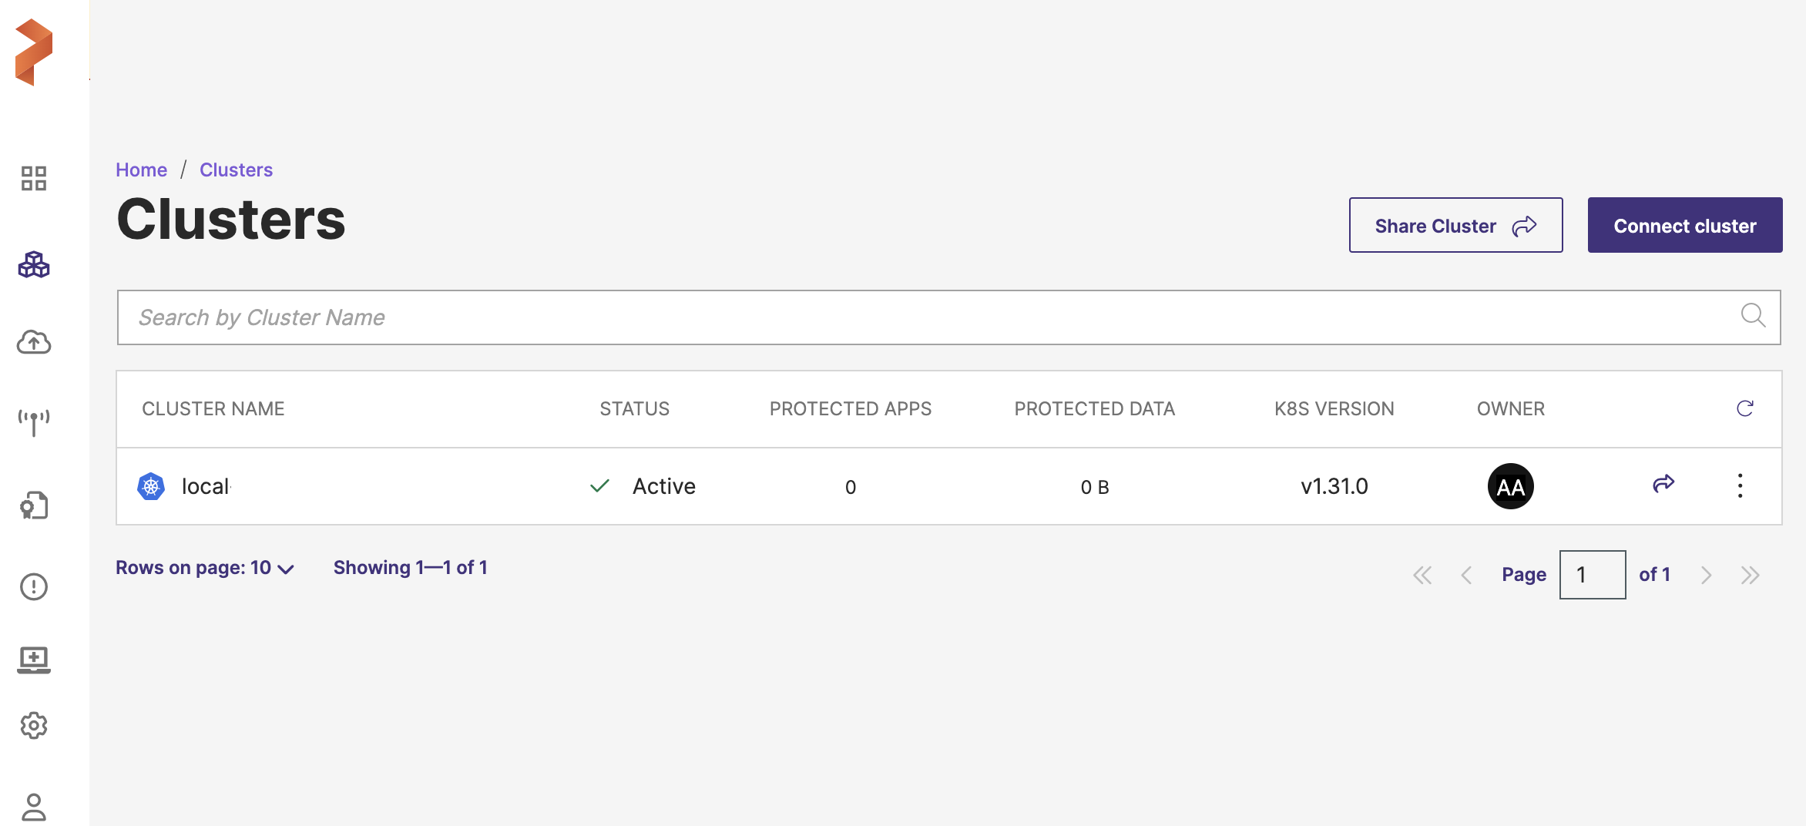Click the Clusters breadcrumb link
The image size is (1806, 826).
click(x=236, y=170)
